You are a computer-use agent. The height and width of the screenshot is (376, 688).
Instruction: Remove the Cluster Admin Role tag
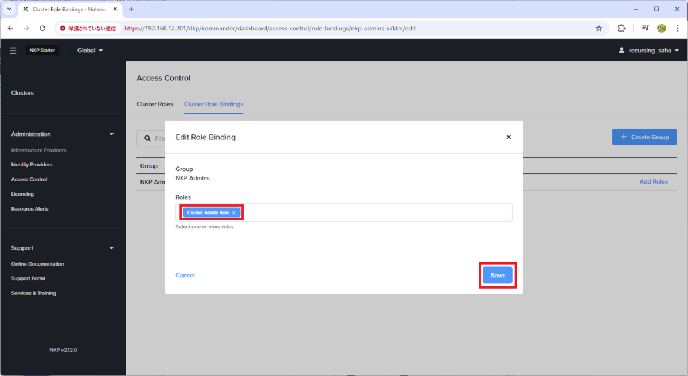click(234, 213)
